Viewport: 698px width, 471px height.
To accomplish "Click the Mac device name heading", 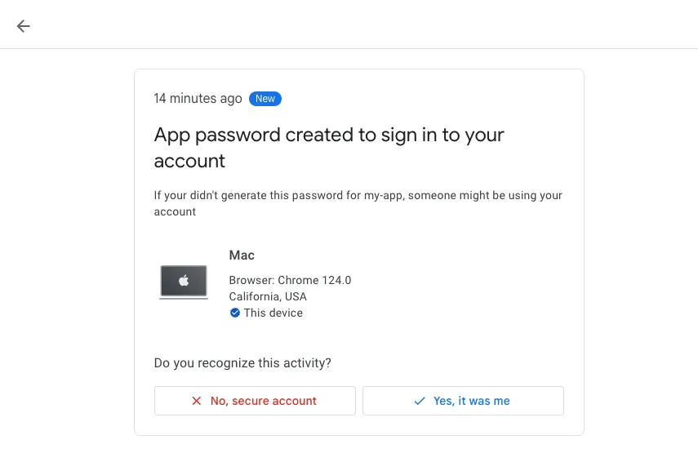I will coord(242,255).
